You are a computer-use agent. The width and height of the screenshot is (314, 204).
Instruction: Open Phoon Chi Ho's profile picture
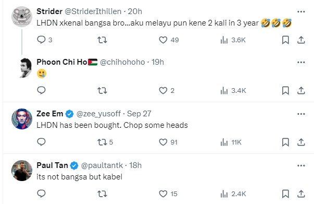[x=24, y=68]
